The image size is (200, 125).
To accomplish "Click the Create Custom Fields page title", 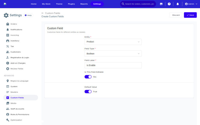I will click(x=53, y=17).
